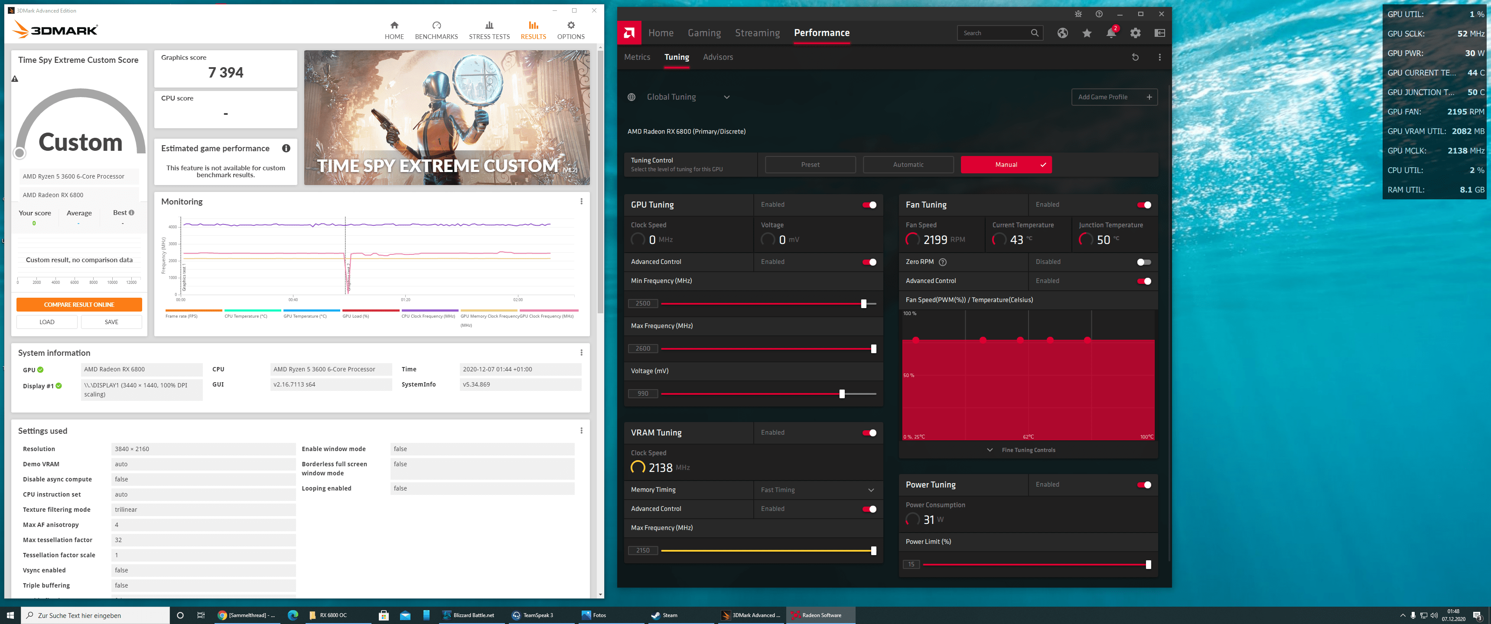
Task: Click the Power Limit slider handle
Action: coord(1148,565)
